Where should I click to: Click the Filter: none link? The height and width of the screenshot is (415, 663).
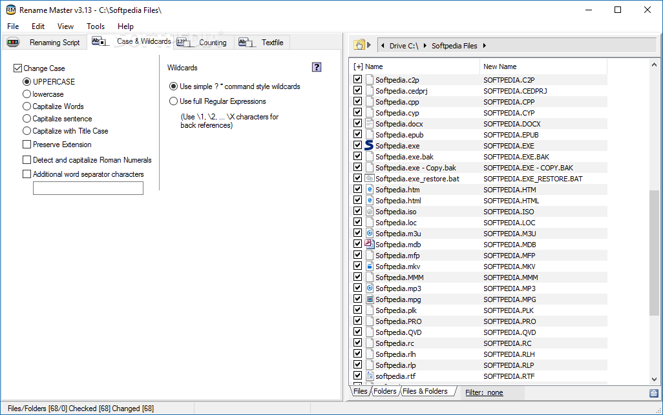[484, 392]
